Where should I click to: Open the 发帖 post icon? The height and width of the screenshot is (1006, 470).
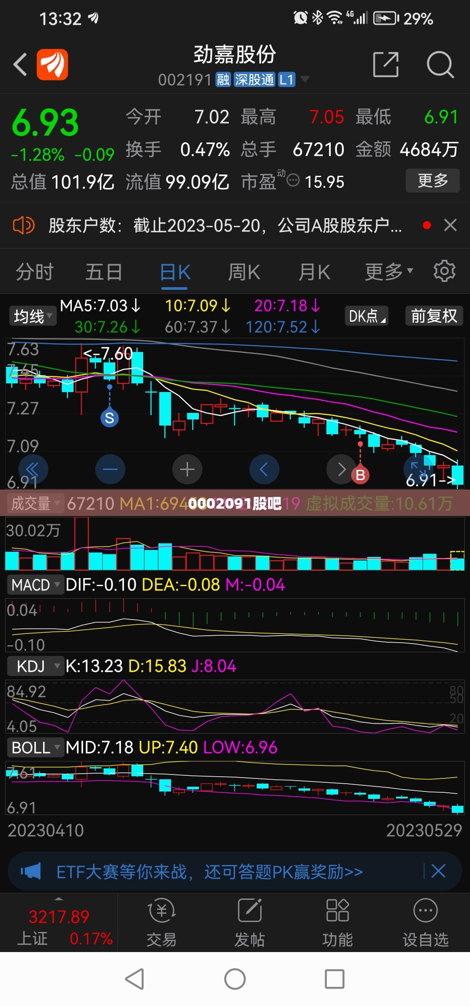point(249,923)
